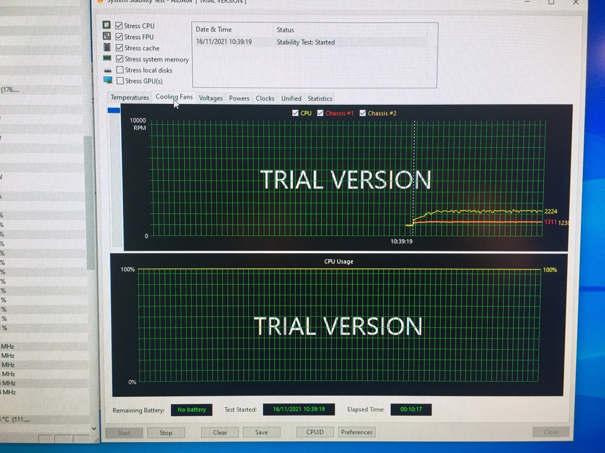Image resolution: width=605 pixels, height=453 pixels.
Task: Open the Voltages tab
Action: [x=211, y=98]
